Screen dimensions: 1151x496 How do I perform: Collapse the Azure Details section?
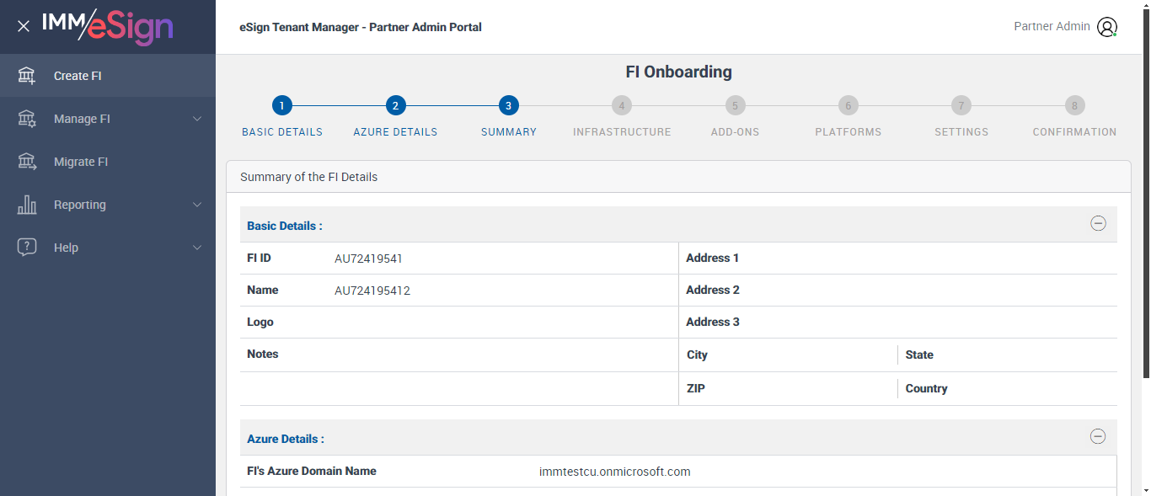pos(1098,436)
